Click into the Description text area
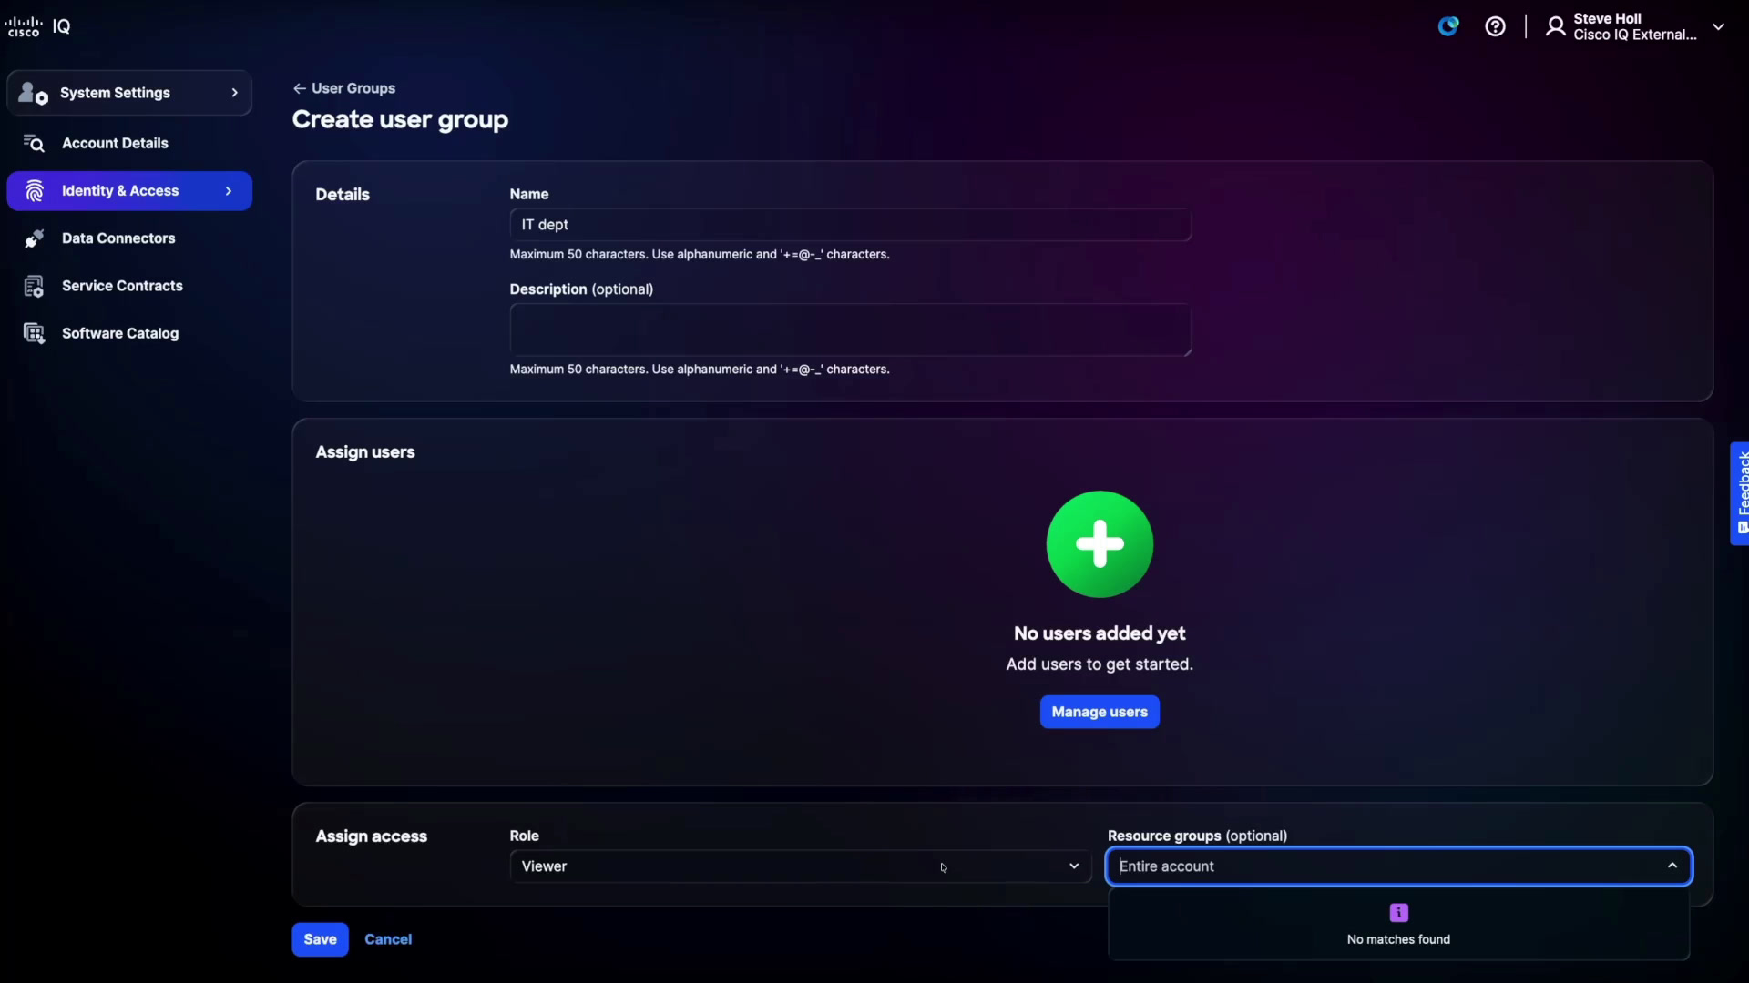The image size is (1749, 983). [x=850, y=329]
